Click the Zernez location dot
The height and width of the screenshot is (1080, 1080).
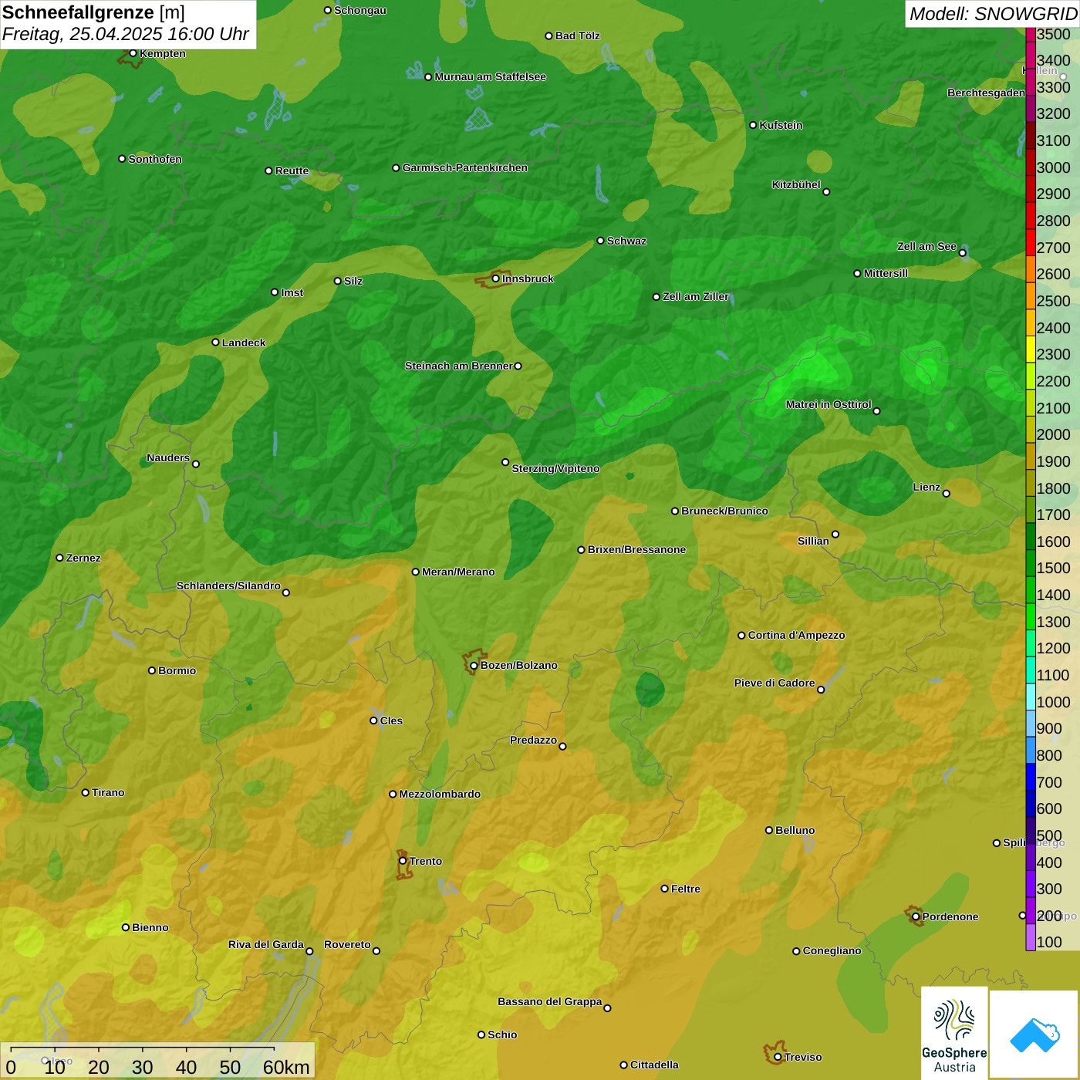coord(59,558)
